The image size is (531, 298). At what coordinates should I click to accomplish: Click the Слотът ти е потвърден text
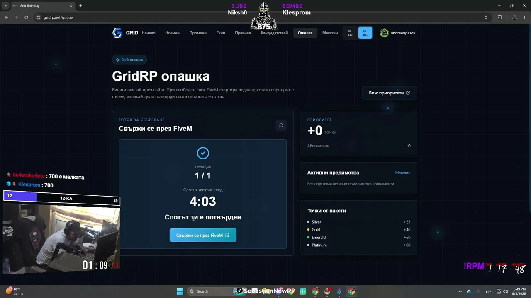(x=203, y=217)
